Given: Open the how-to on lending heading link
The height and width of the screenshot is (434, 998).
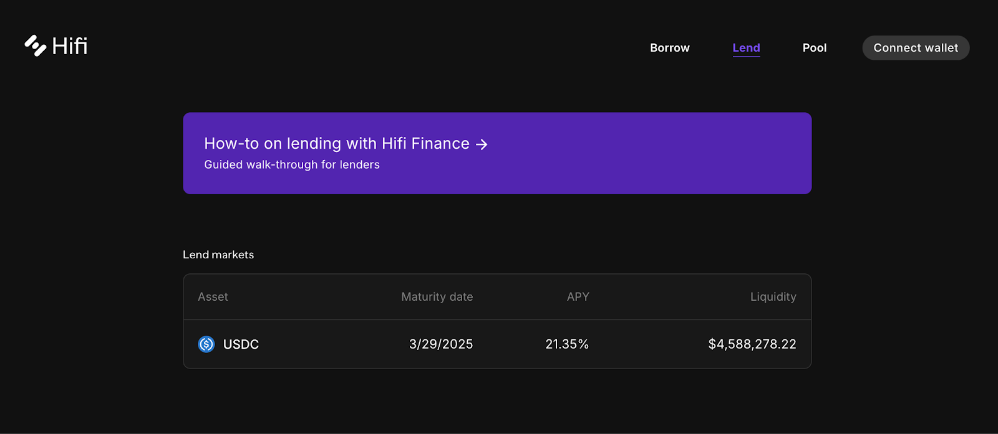Looking at the screenshot, I should 336,144.
